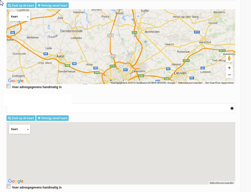Click the Bonheiden label on the map
This screenshot has height=192, width=251.
point(152,32)
